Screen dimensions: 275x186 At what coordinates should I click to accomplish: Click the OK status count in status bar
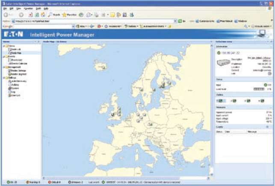12,182
